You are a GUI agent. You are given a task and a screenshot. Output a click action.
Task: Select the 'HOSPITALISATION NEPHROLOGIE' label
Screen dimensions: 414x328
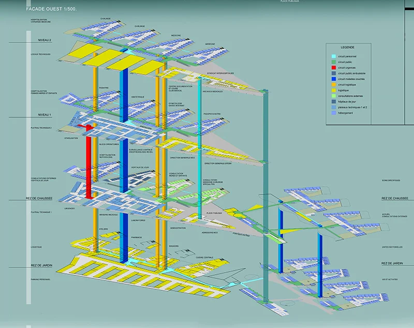point(107,156)
